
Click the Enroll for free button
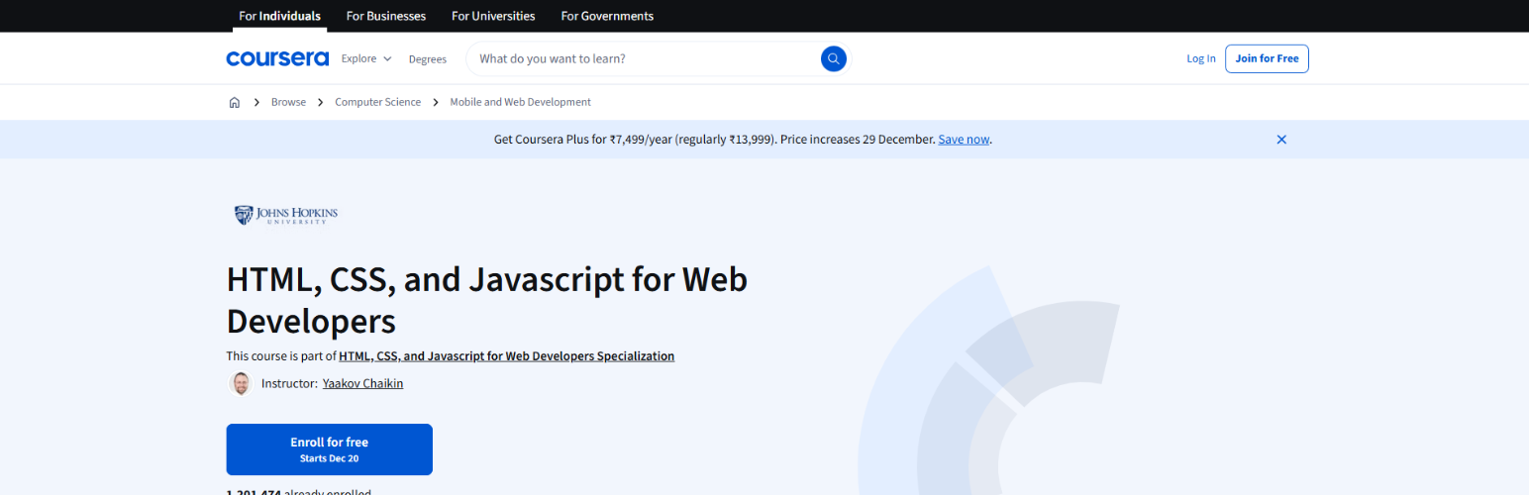click(x=329, y=449)
